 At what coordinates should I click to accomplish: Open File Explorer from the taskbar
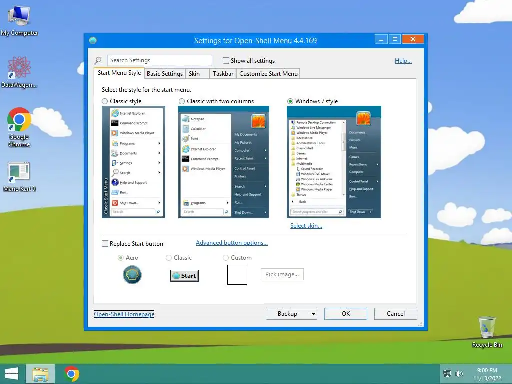point(40,374)
